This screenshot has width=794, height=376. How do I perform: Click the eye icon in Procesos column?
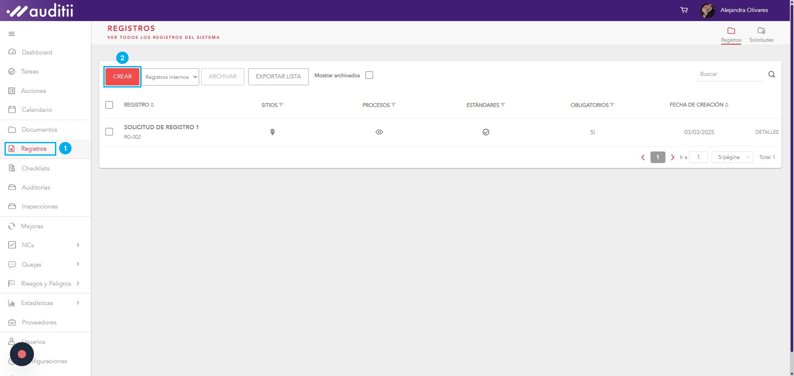point(379,132)
